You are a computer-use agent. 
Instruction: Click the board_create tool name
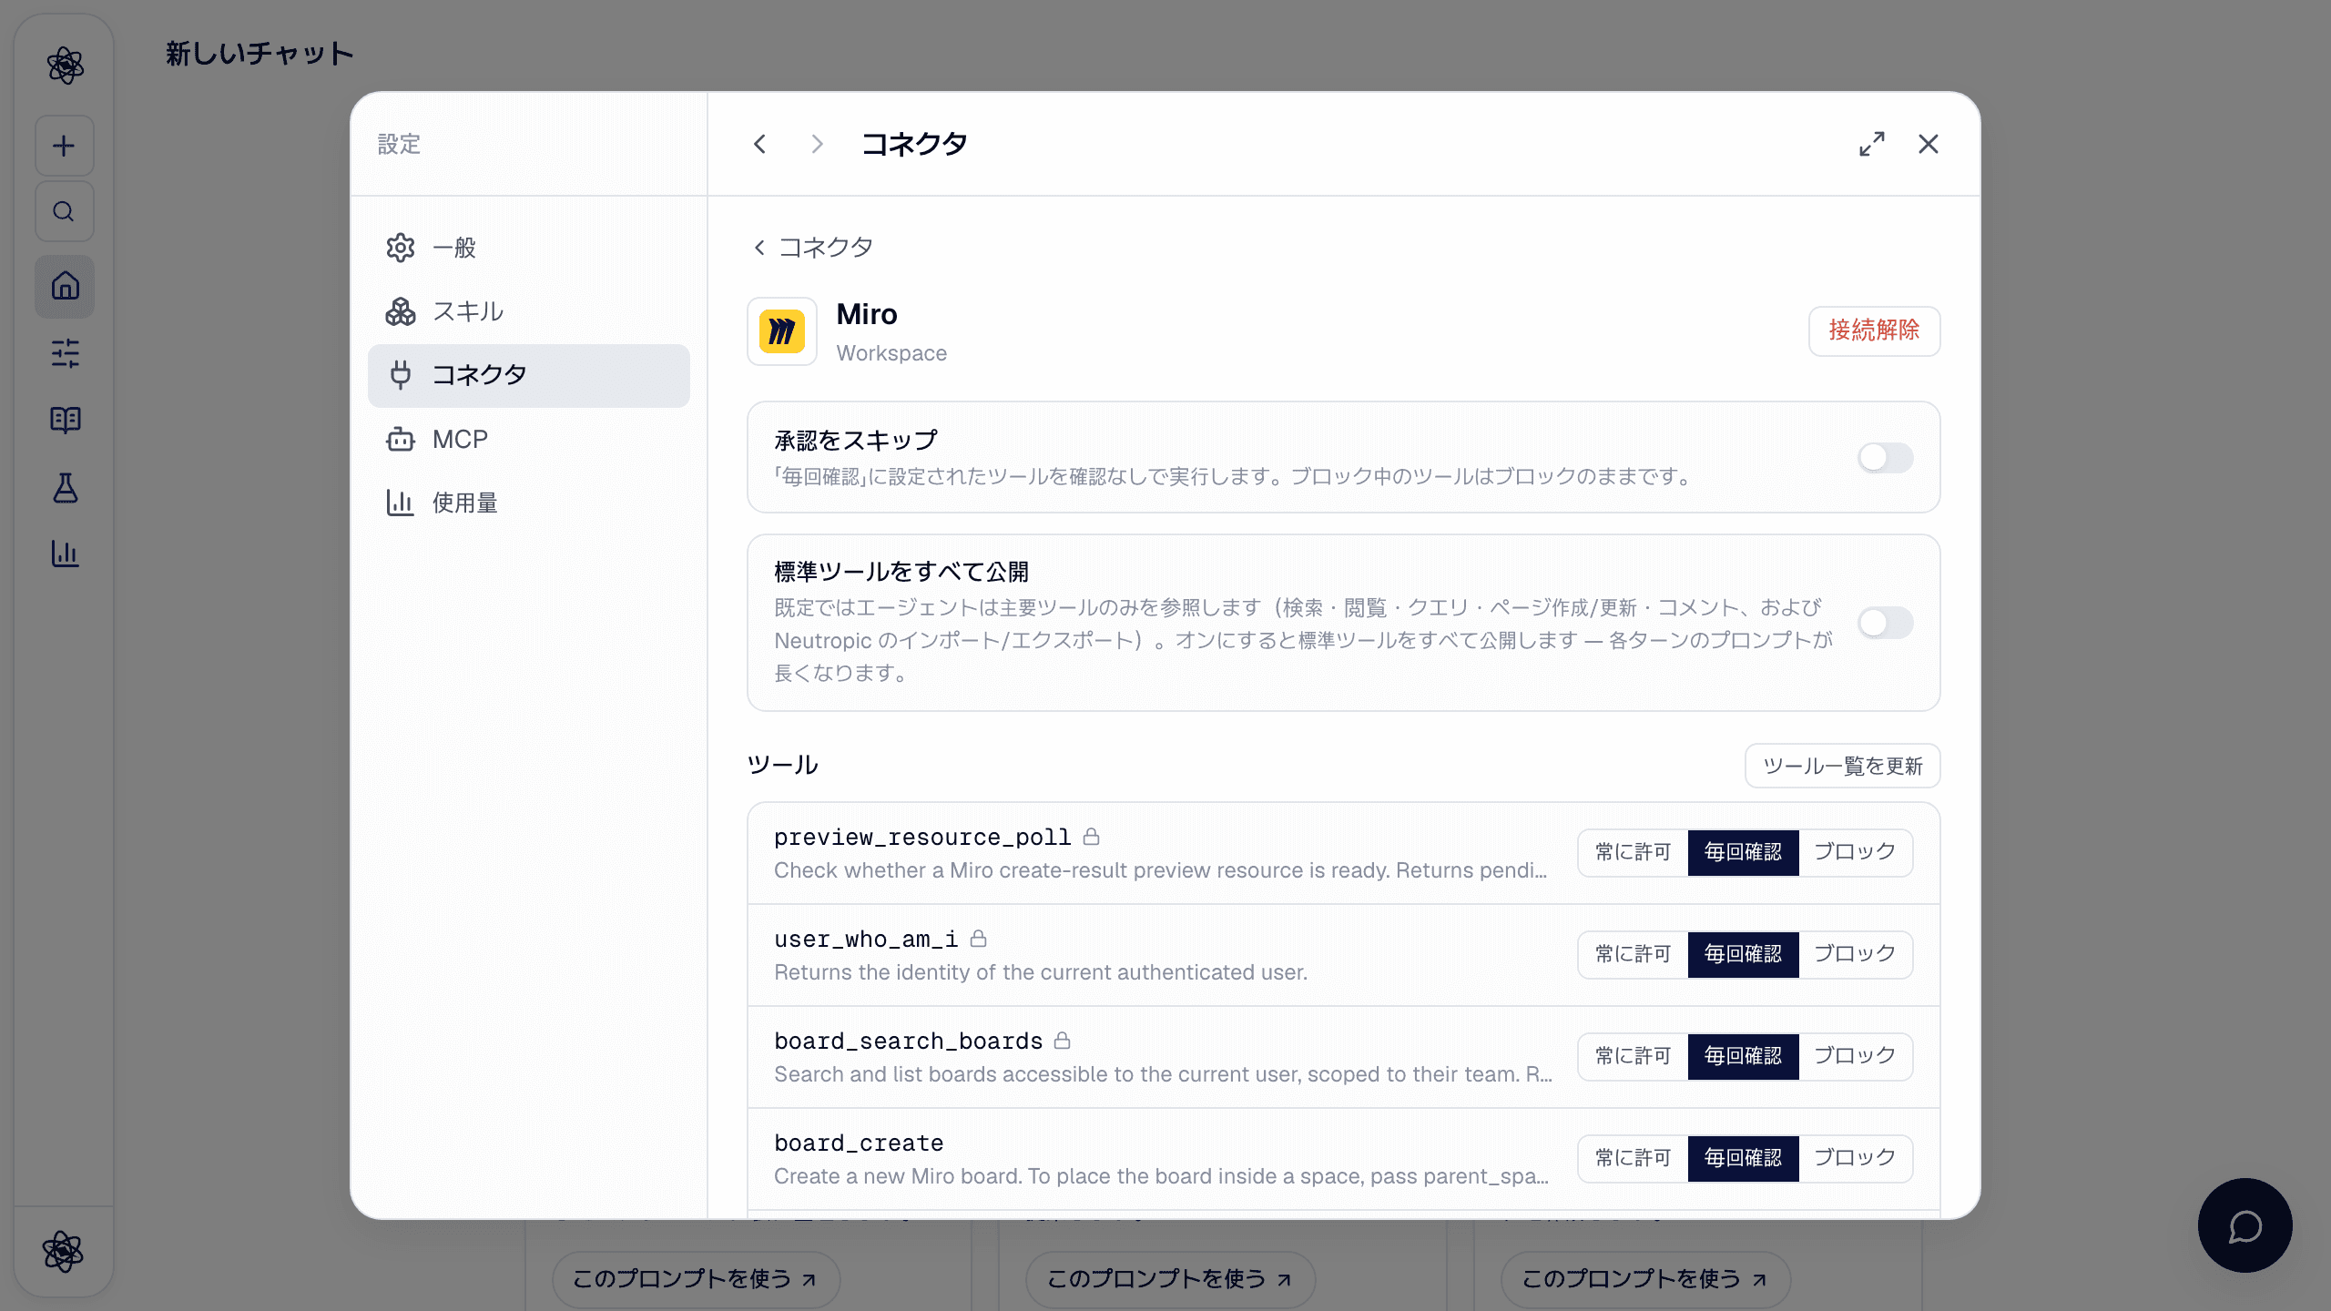click(859, 1143)
